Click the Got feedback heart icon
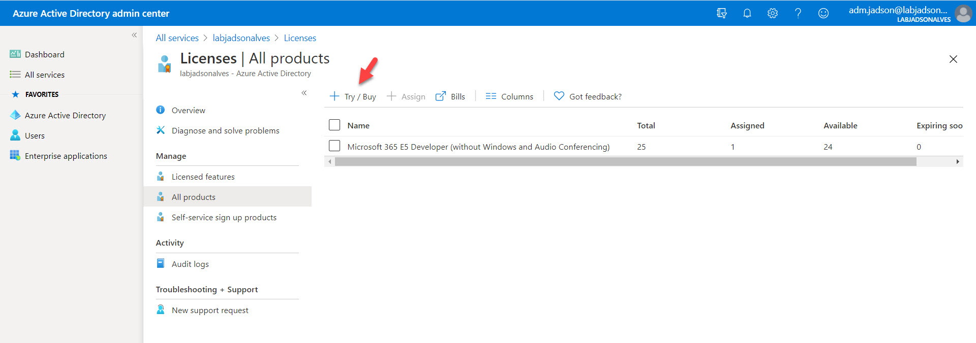The image size is (976, 343). tap(559, 96)
